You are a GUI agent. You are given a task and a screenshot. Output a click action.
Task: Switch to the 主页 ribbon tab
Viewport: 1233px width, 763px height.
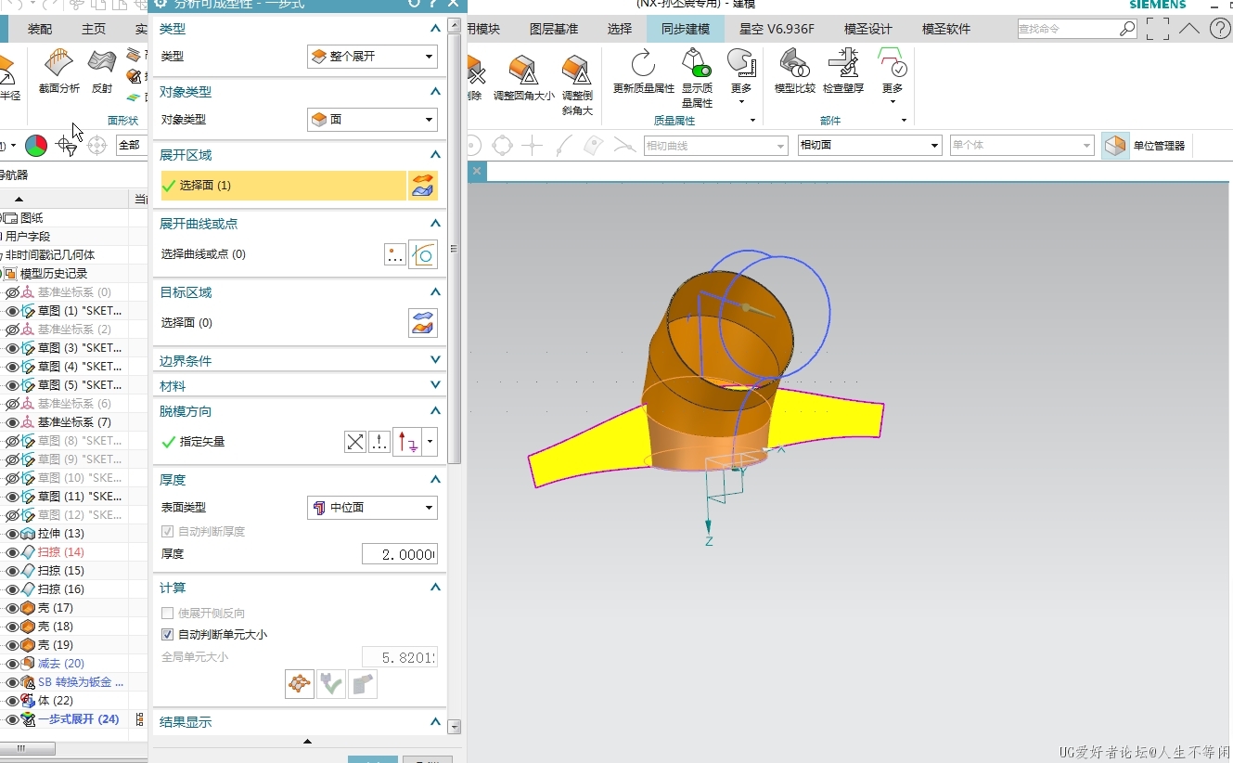pos(94,29)
